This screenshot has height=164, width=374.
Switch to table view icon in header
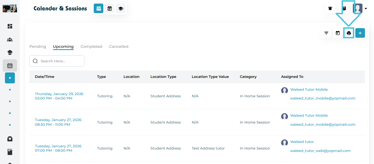pyautogui.click(x=98, y=8)
